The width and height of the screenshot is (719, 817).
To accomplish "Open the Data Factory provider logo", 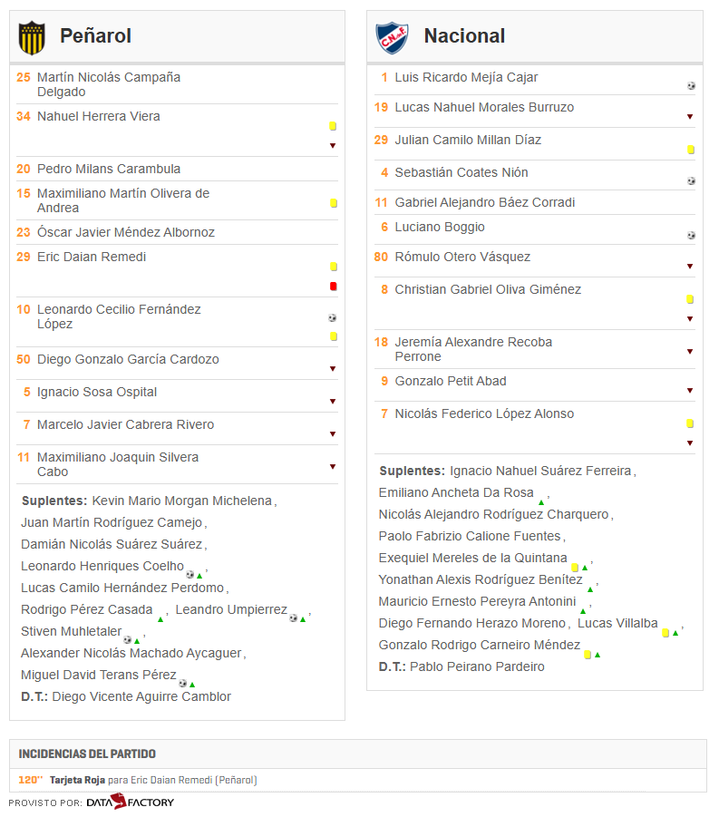I will [x=131, y=802].
